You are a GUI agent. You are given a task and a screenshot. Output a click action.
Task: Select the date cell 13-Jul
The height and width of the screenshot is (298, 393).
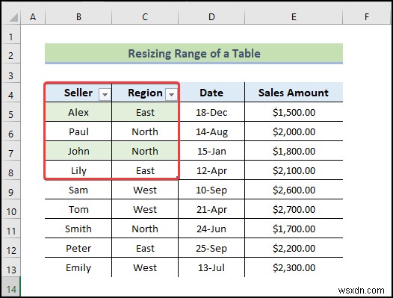(x=211, y=267)
